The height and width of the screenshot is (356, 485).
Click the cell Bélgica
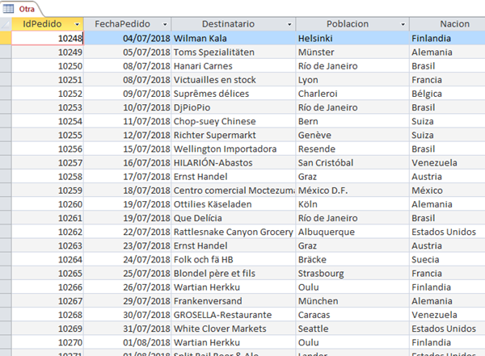[x=447, y=94]
